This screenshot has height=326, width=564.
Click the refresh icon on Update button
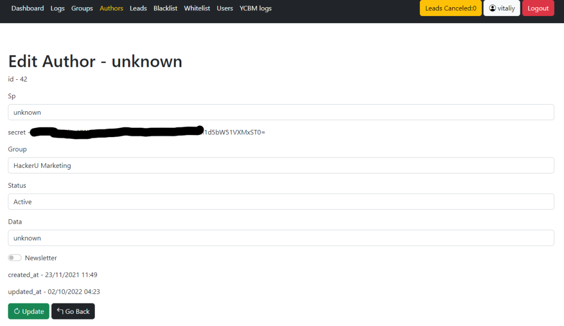(17, 312)
